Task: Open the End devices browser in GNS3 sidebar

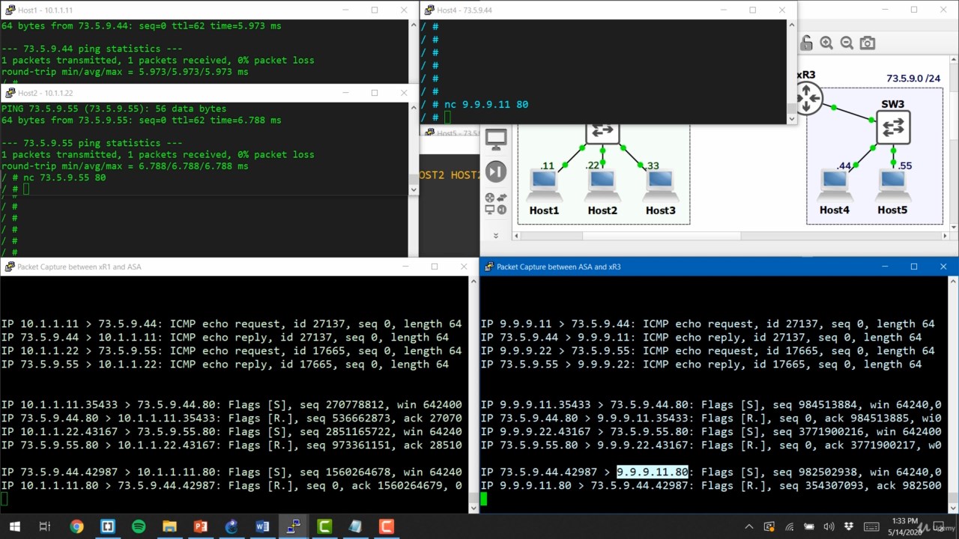Action: (x=496, y=138)
